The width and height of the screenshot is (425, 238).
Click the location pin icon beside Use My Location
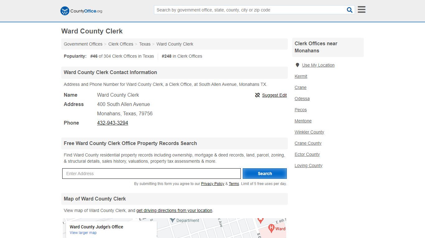coord(297,65)
